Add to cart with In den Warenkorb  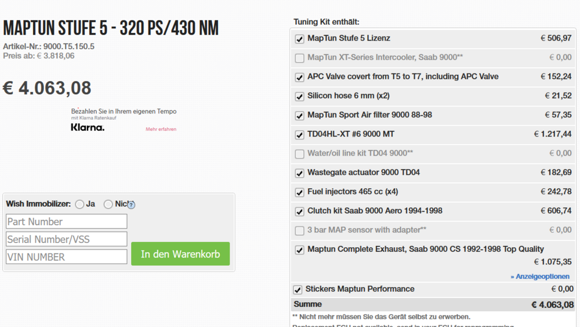[x=180, y=254]
